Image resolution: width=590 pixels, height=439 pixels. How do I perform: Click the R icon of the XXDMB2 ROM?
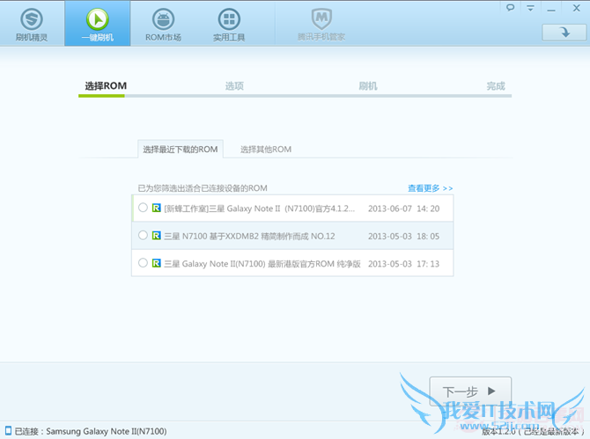(x=156, y=236)
